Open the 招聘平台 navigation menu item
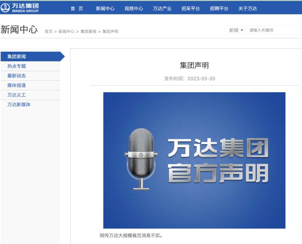This screenshot has height=244, width=302. point(218,9)
